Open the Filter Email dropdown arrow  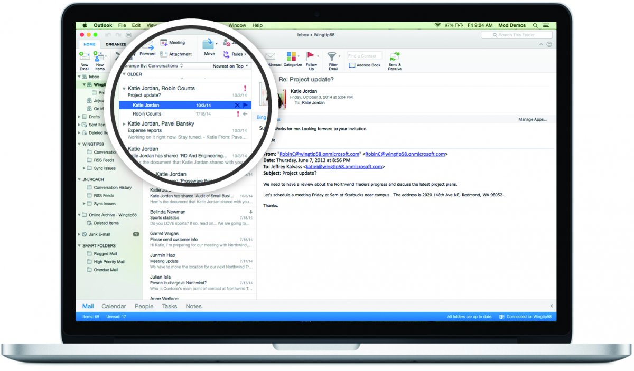click(x=339, y=55)
